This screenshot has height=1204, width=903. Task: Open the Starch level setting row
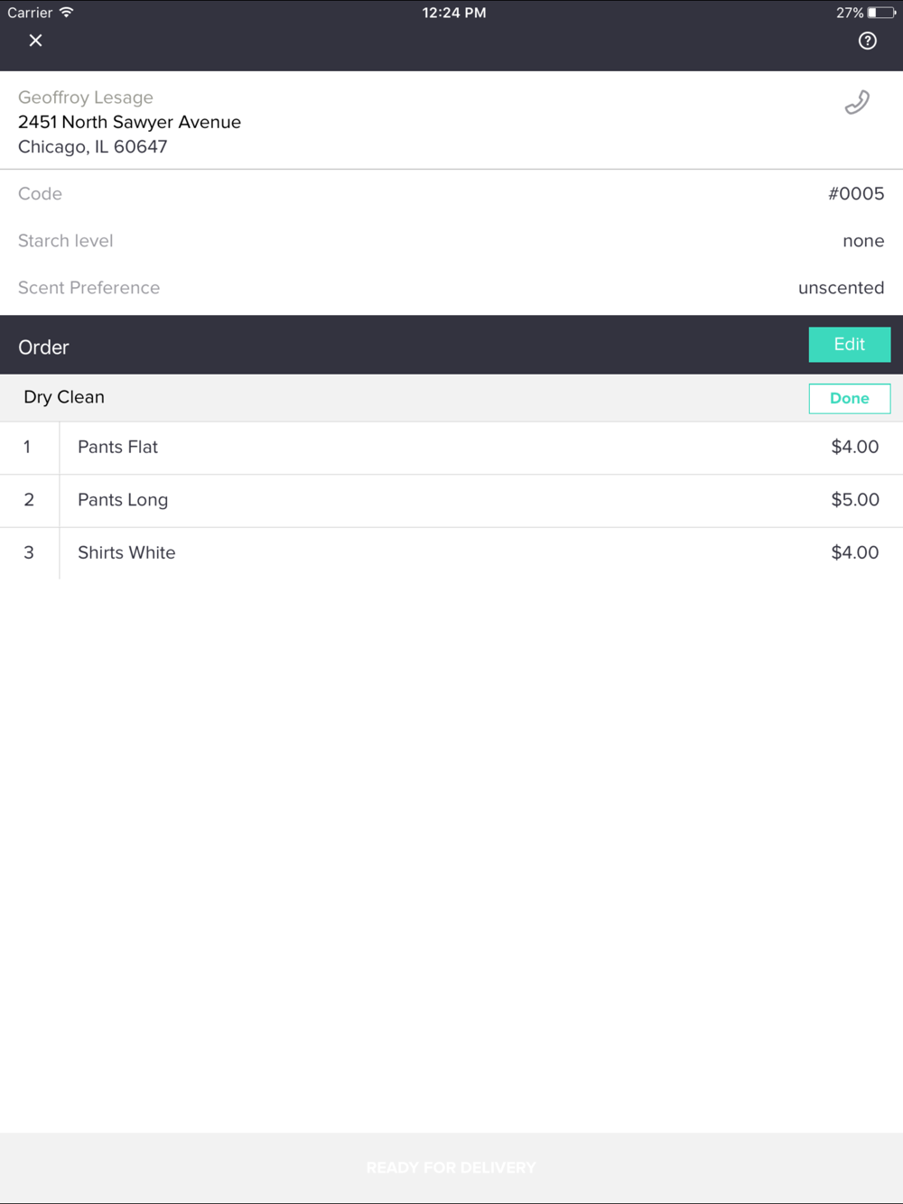pyautogui.click(x=451, y=241)
